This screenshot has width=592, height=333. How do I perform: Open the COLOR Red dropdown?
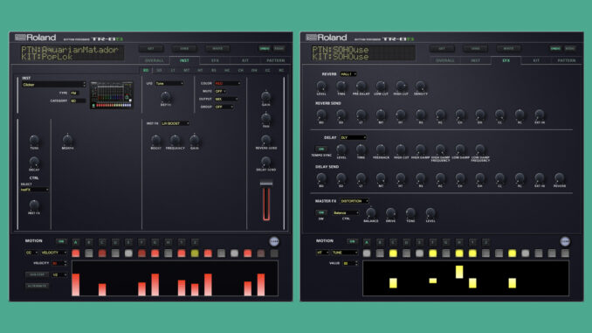click(x=227, y=84)
